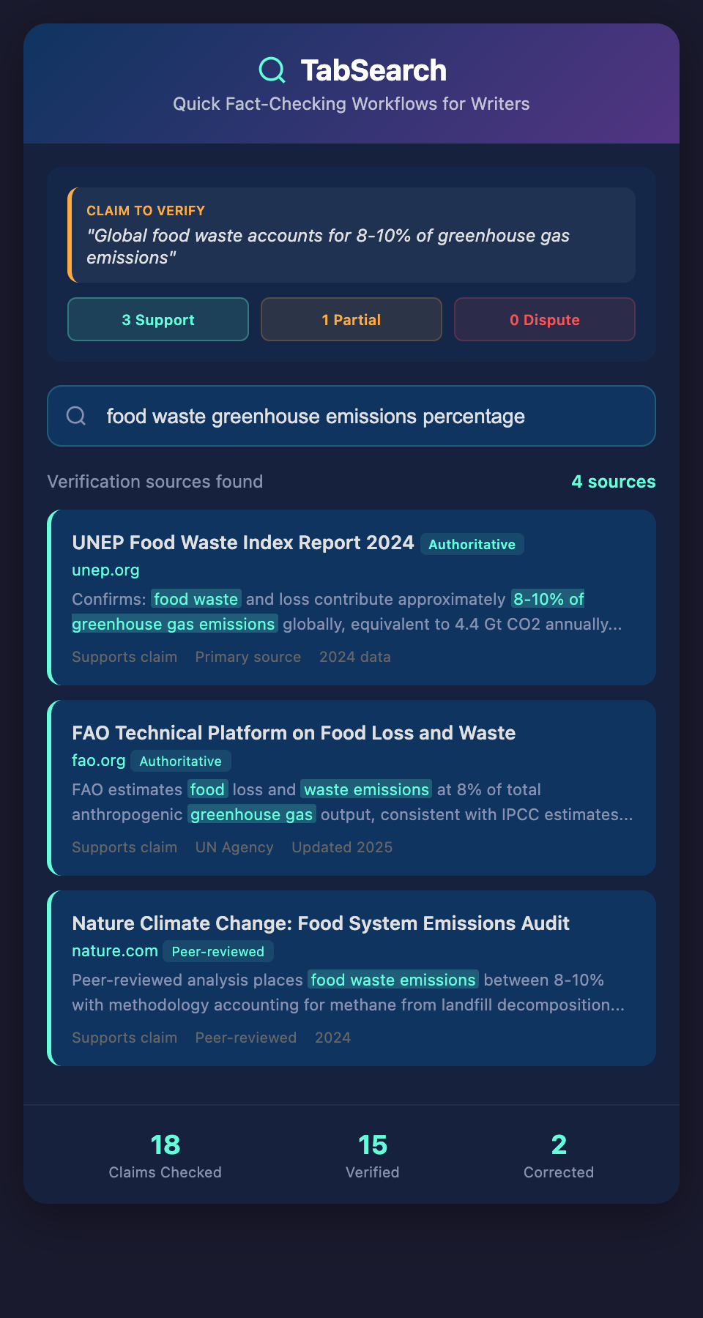The image size is (703, 1318).
Task: Click the TabSearch logo magnifier icon
Action: pyautogui.click(x=272, y=70)
